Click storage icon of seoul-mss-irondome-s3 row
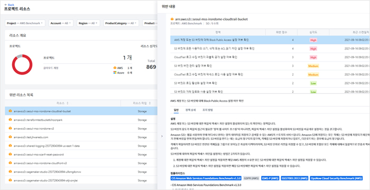Viewport: 370px width, 190px height. (x=10, y=128)
